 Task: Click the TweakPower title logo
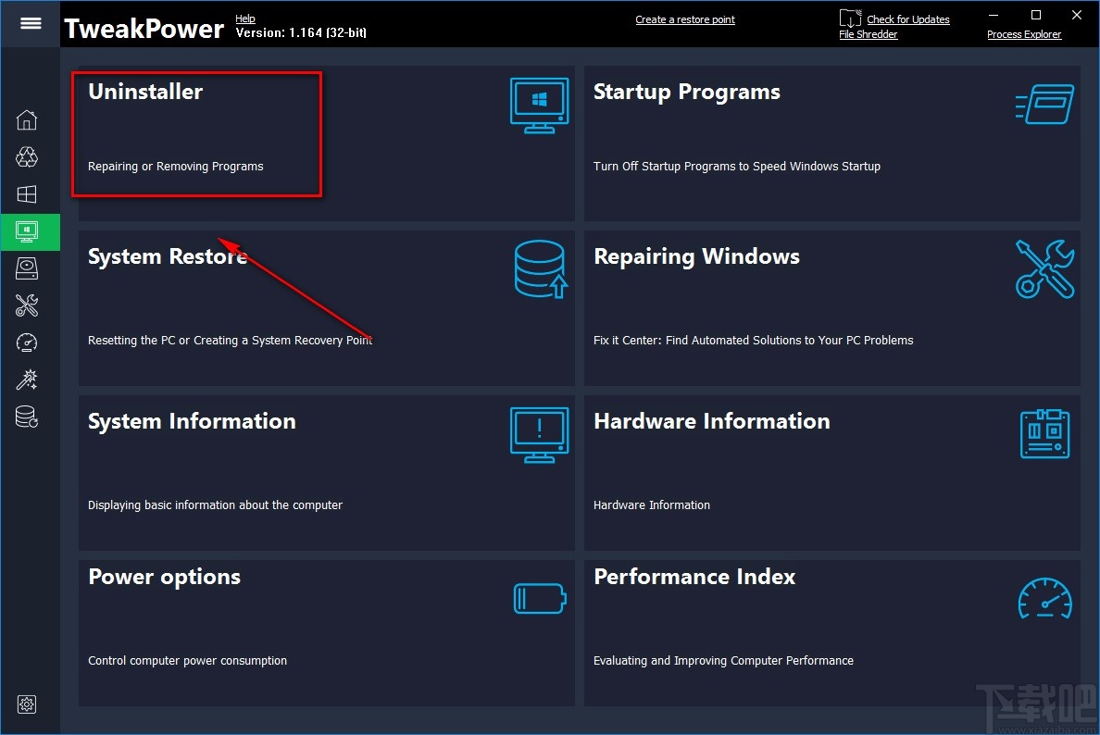[x=144, y=29]
